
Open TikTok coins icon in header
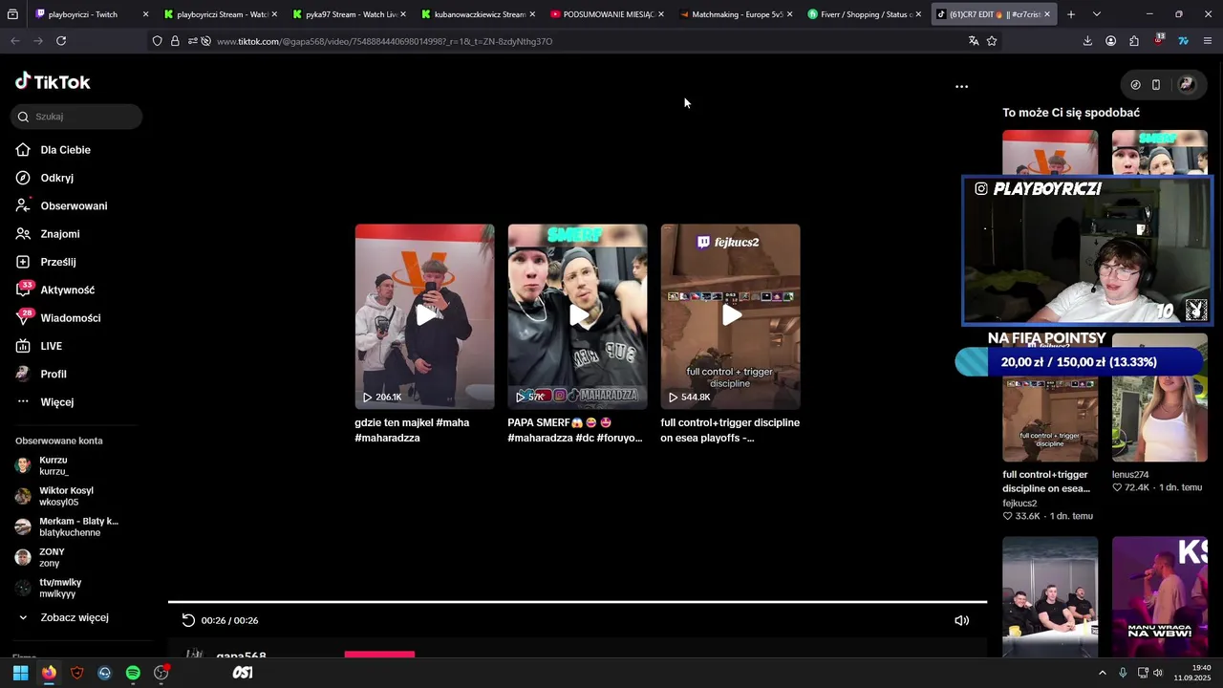pyautogui.click(x=1135, y=85)
